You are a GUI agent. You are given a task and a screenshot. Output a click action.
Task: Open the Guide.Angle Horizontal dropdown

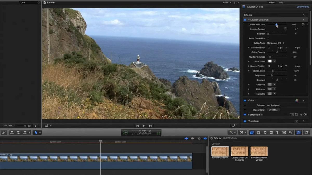click(276, 43)
